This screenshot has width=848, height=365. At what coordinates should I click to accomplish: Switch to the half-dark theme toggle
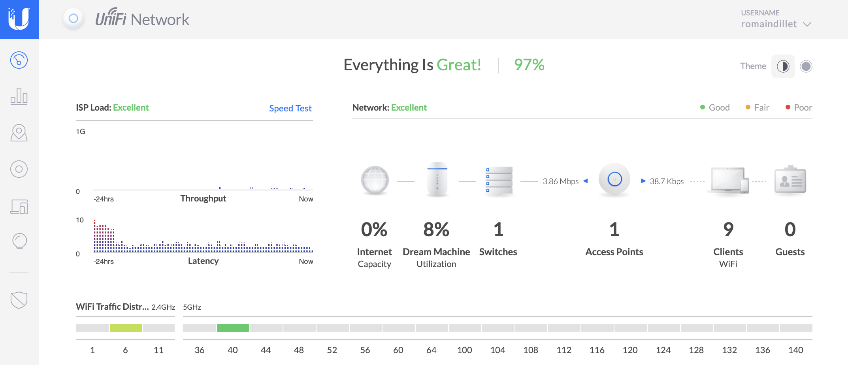[783, 66]
